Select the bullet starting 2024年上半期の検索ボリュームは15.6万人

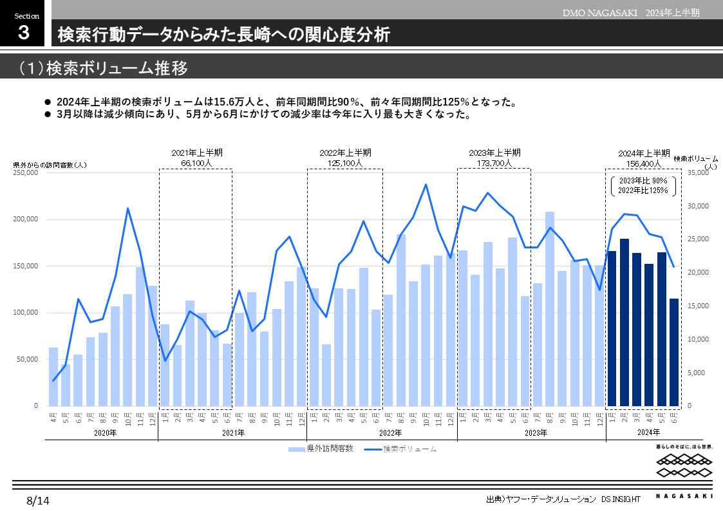[x=286, y=102]
